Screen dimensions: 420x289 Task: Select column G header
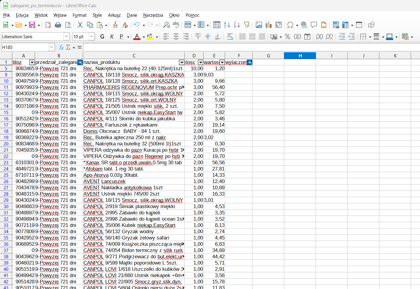tap(268, 56)
